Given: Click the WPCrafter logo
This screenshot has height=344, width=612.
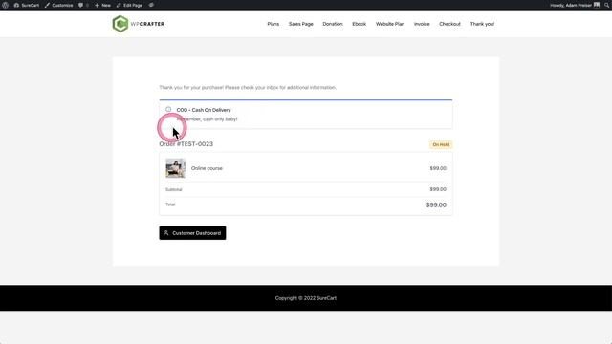Looking at the screenshot, I should (138, 24).
